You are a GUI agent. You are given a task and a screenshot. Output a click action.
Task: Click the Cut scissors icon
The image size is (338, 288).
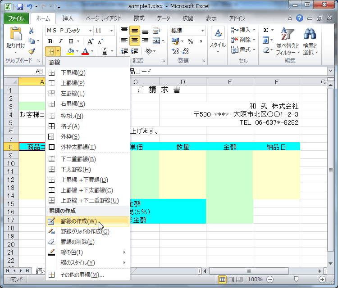tap(32, 31)
